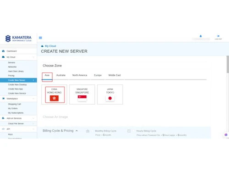Image resolution: width=229 pixels, height=172 pixels.
Task: Click the Japan flag icon
Action: pos(110,98)
